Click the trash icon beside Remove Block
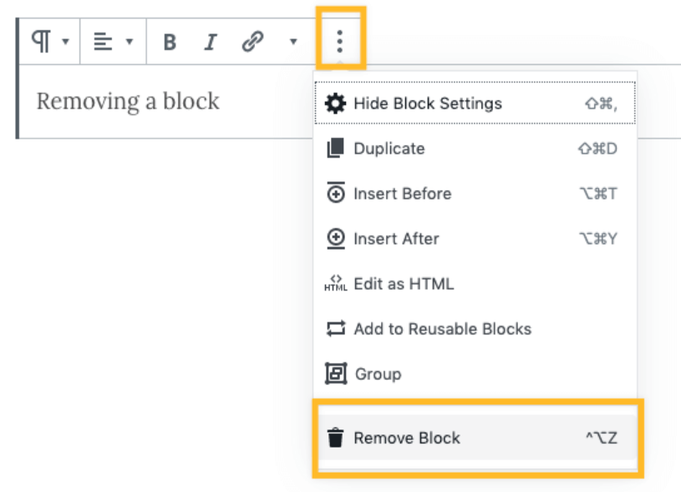Viewport: 681px width, 492px height. (x=335, y=437)
